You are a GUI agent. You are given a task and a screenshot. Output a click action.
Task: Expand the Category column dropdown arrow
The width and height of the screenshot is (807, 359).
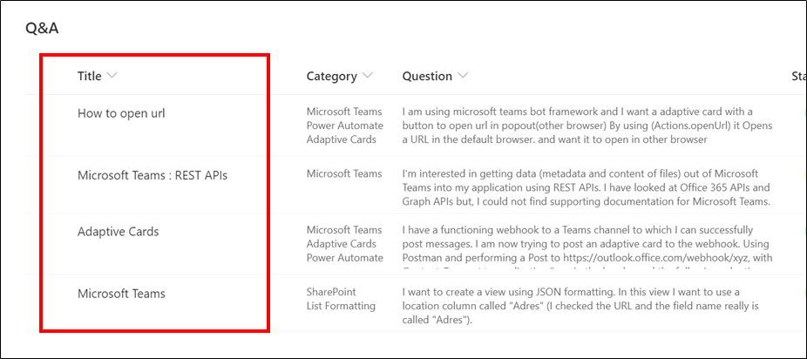[x=368, y=76]
